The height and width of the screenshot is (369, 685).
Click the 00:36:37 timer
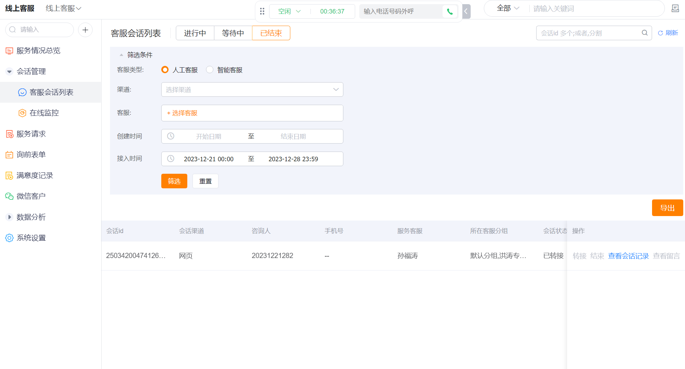point(332,11)
